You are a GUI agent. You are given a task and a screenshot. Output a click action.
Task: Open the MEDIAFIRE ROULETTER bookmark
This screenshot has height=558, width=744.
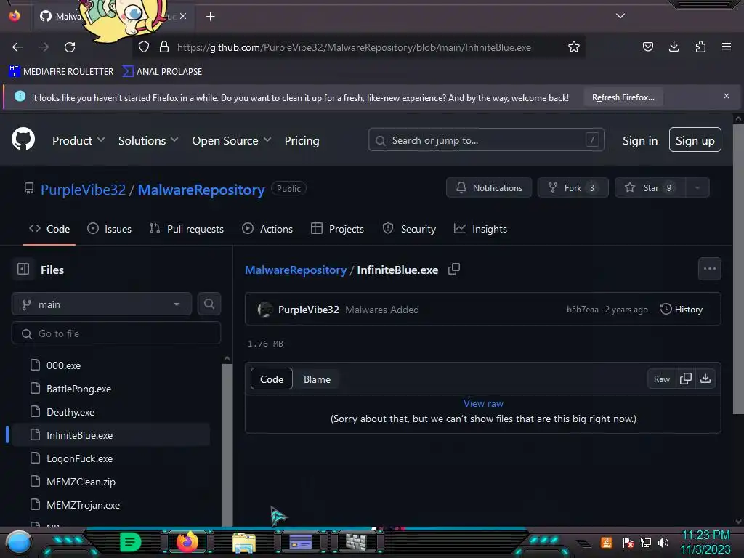pyautogui.click(x=61, y=72)
